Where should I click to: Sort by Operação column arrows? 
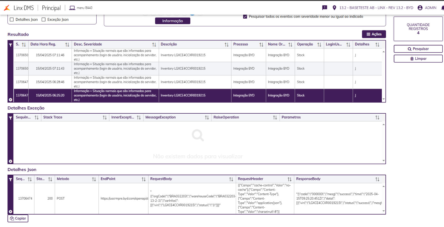point(319,45)
